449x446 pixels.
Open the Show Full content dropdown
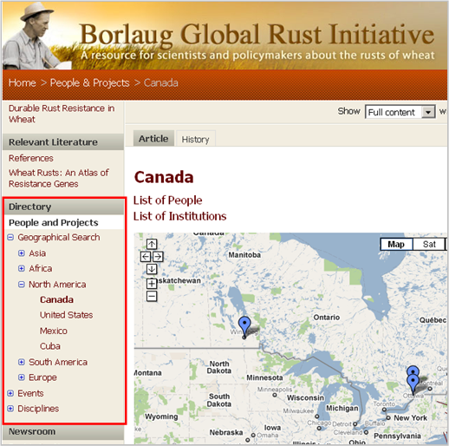(x=400, y=112)
